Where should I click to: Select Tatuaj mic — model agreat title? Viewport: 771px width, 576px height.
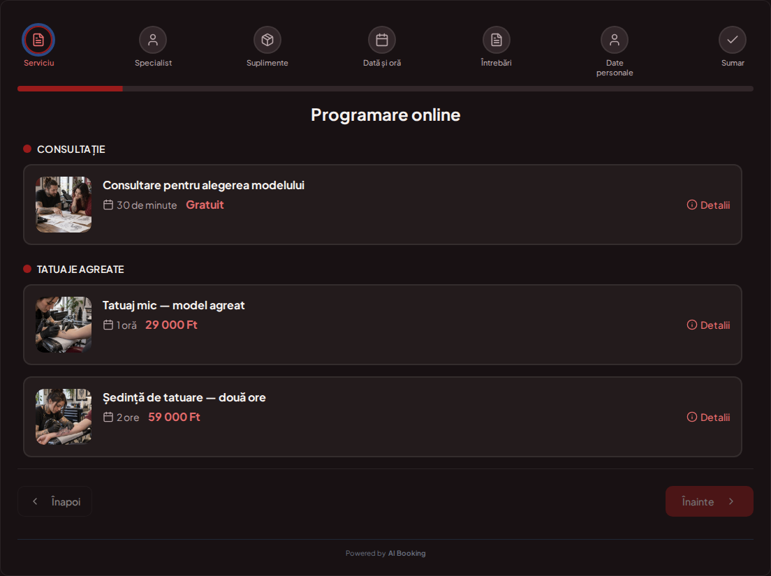[174, 305]
